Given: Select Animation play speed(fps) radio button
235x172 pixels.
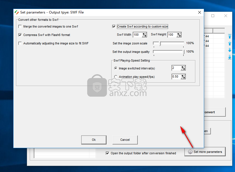Looking at the screenshot, I should click(x=116, y=77).
